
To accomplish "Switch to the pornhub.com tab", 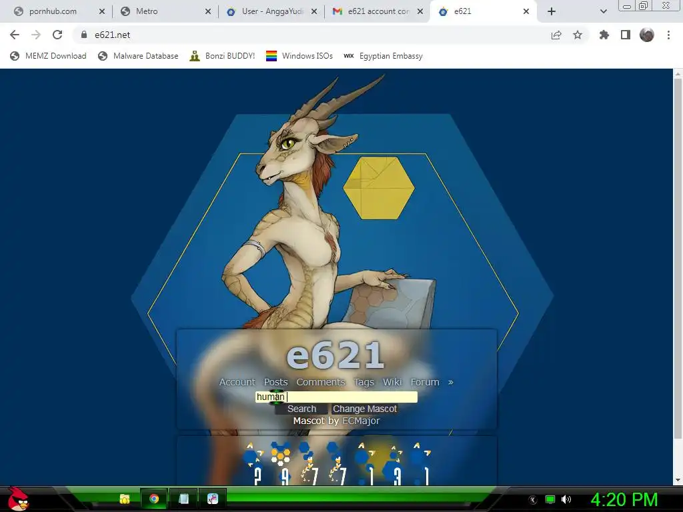I will pos(53,11).
